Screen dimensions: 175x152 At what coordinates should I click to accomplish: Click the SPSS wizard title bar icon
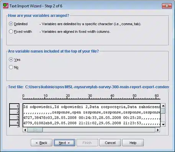[x=6, y=6]
